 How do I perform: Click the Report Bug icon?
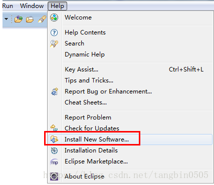[x=55, y=91]
